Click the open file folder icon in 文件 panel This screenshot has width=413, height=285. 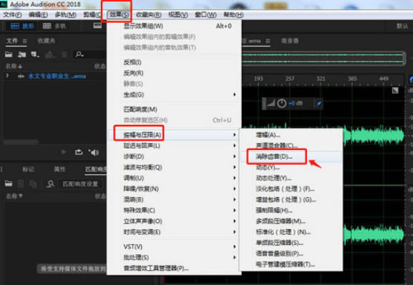point(9,54)
